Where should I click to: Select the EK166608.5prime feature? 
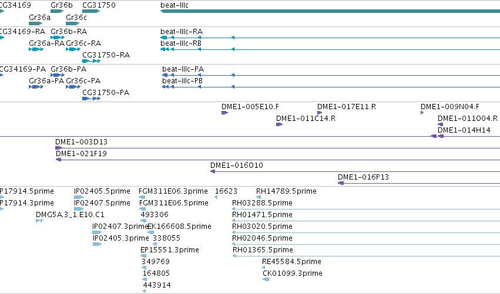tap(151, 232)
